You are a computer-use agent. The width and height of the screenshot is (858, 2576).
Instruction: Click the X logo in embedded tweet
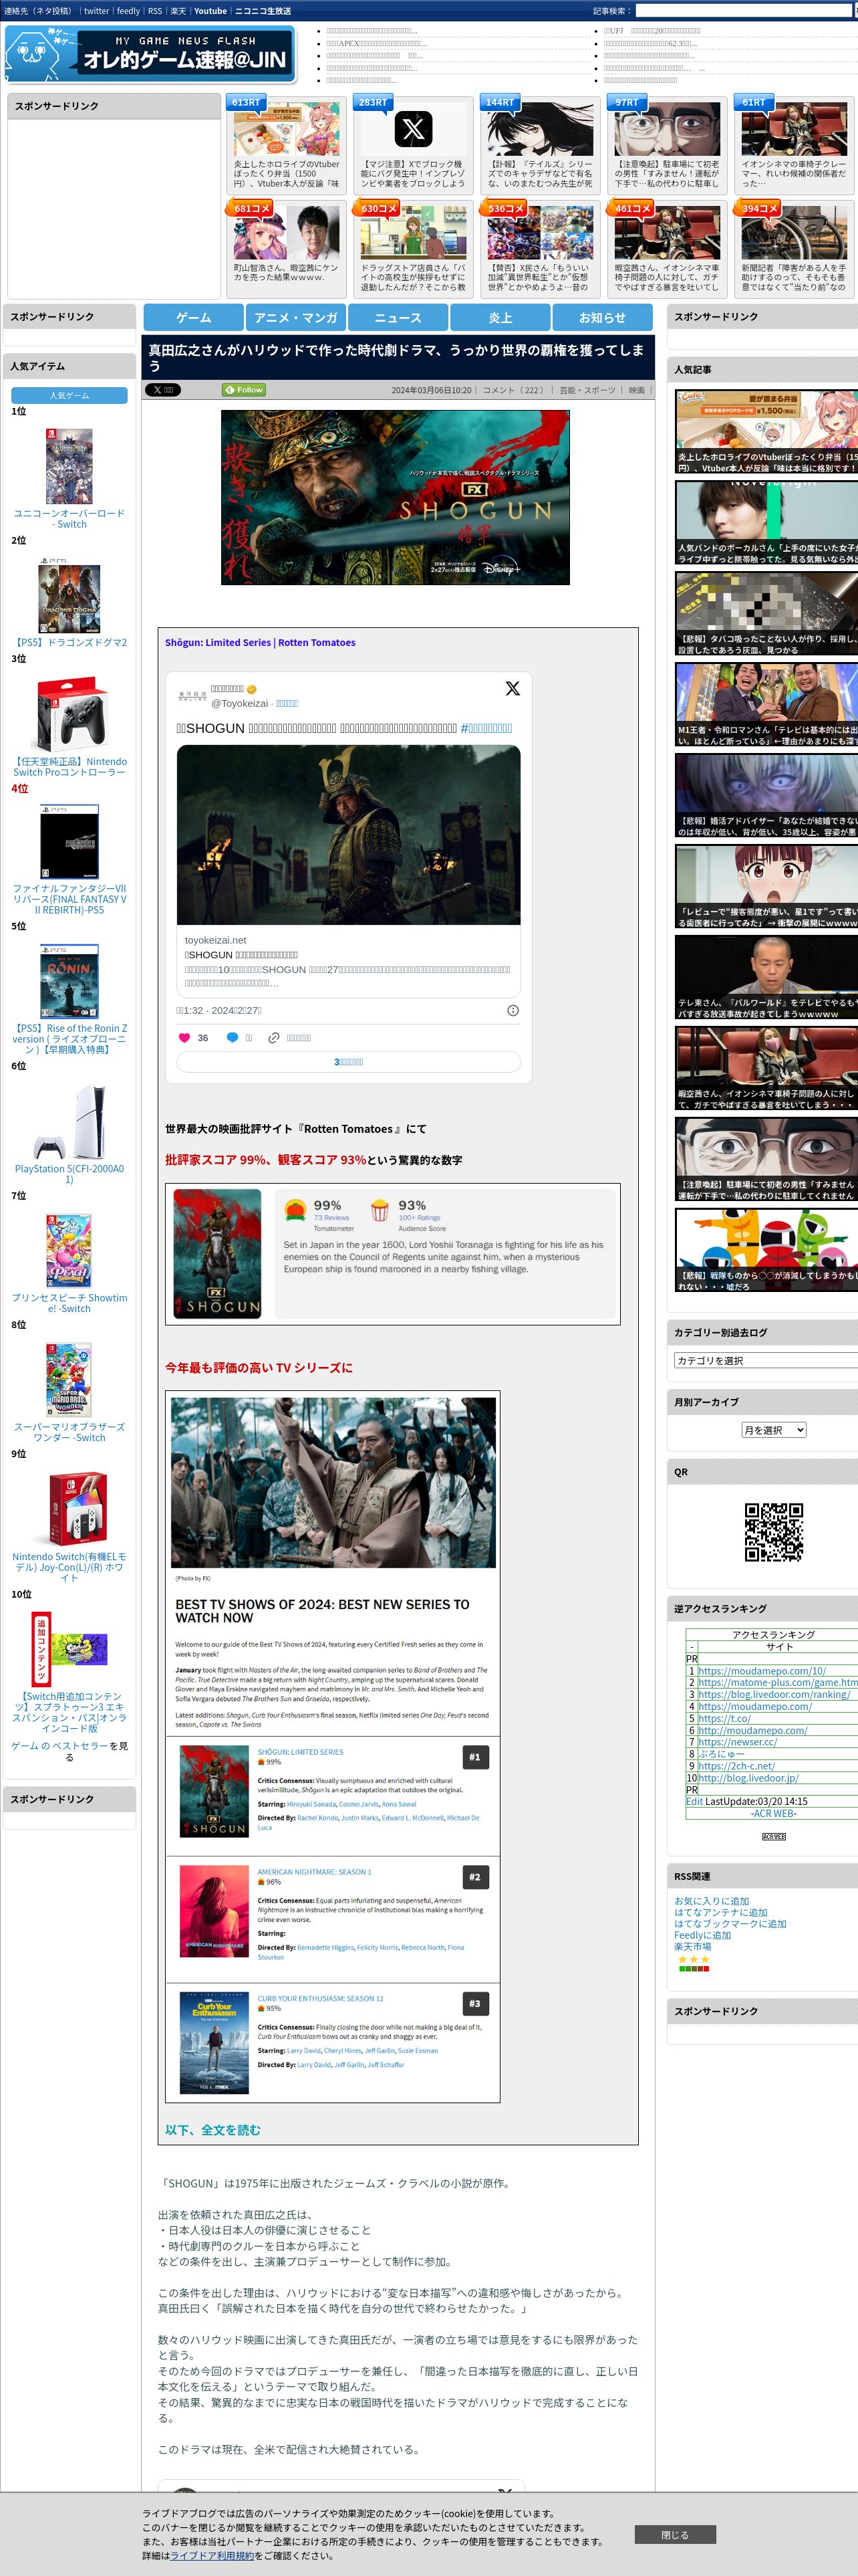tap(513, 688)
